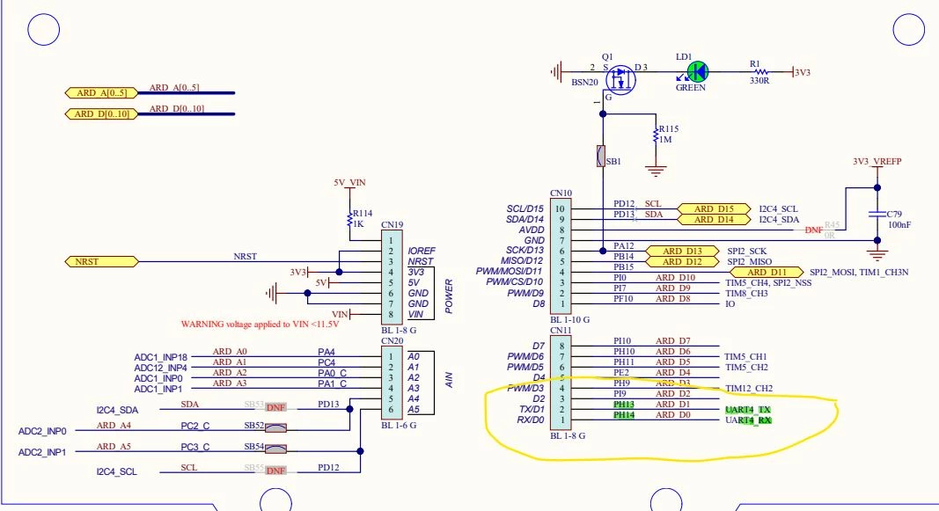Image resolution: width=939 pixels, height=511 pixels.
Task: Select the C79 100nF capacitor symbol
Action: 877,215
